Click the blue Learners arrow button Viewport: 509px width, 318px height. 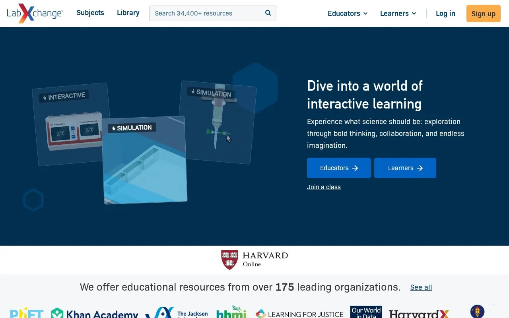[405, 168]
